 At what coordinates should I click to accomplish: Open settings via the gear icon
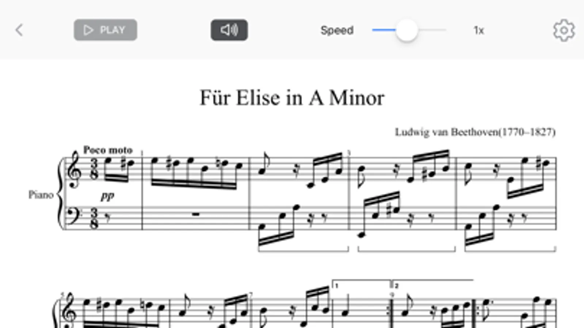pos(564,30)
